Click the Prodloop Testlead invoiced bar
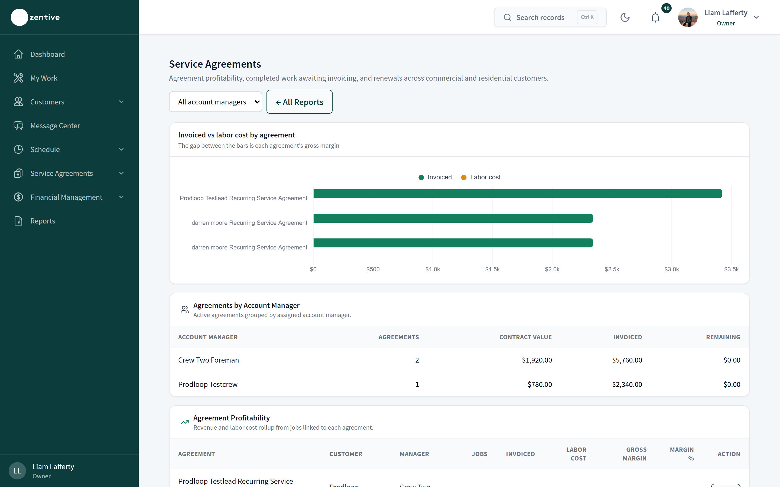Image resolution: width=780 pixels, height=487 pixels. pos(518,193)
